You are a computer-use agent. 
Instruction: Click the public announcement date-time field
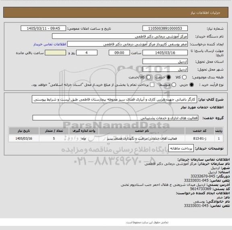tap(43, 28)
